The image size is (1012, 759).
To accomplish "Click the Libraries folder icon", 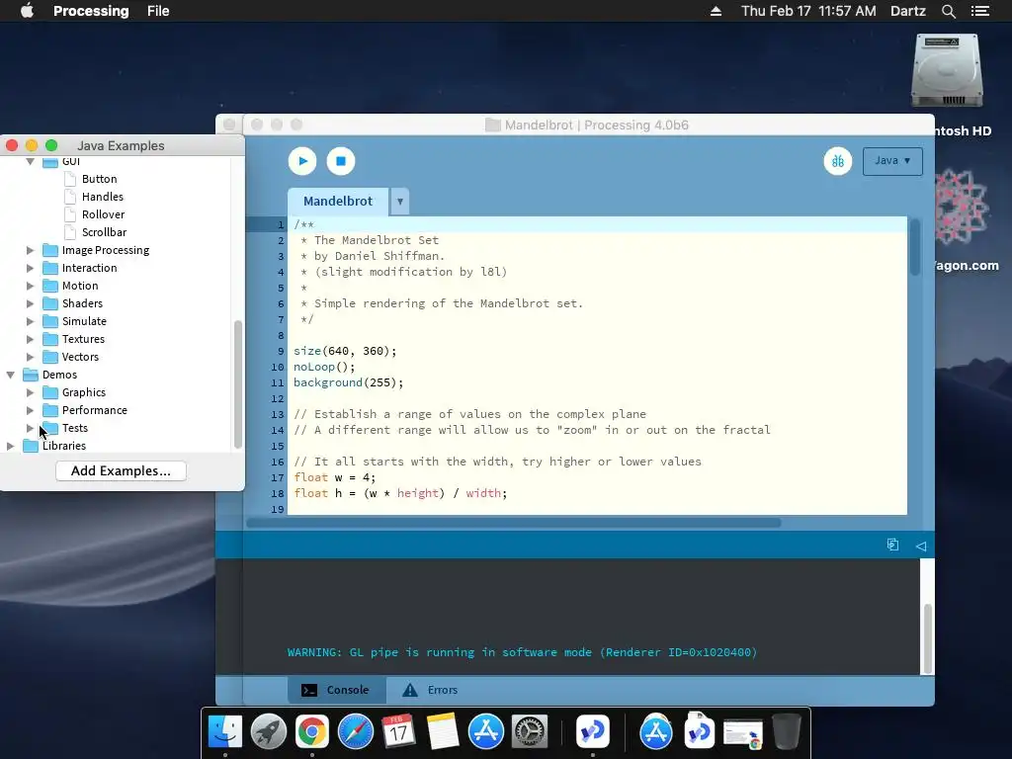I will (x=31, y=446).
